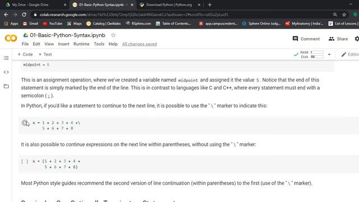The image size is (359, 202).
Task: Open app.campuscredent bookmark
Action: tap(218, 24)
